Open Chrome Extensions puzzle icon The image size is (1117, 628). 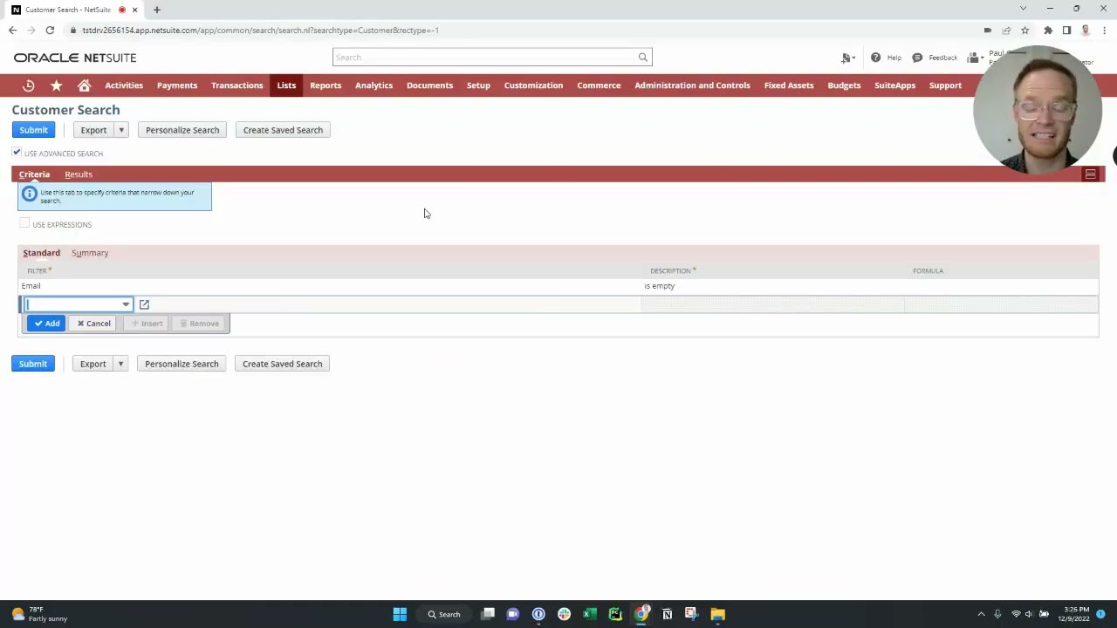1047,30
